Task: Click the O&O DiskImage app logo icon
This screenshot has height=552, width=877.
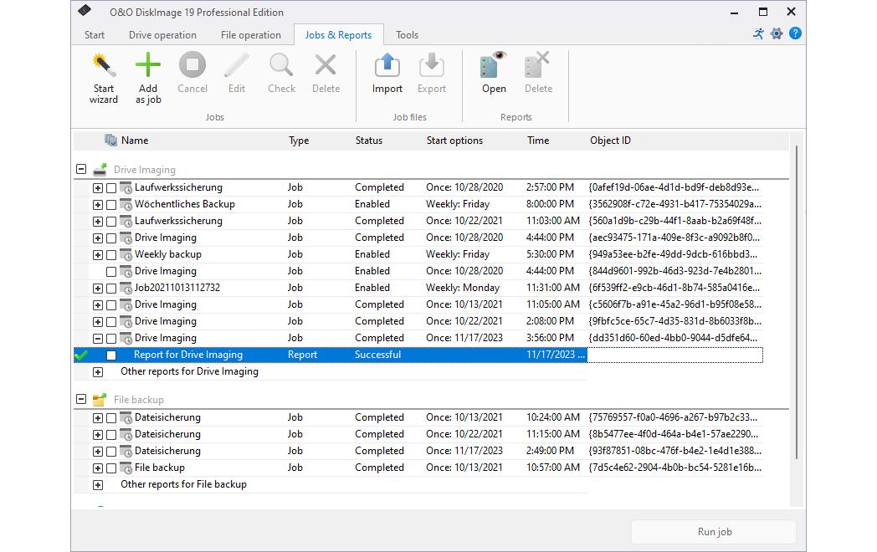Action: [x=85, y=11]
